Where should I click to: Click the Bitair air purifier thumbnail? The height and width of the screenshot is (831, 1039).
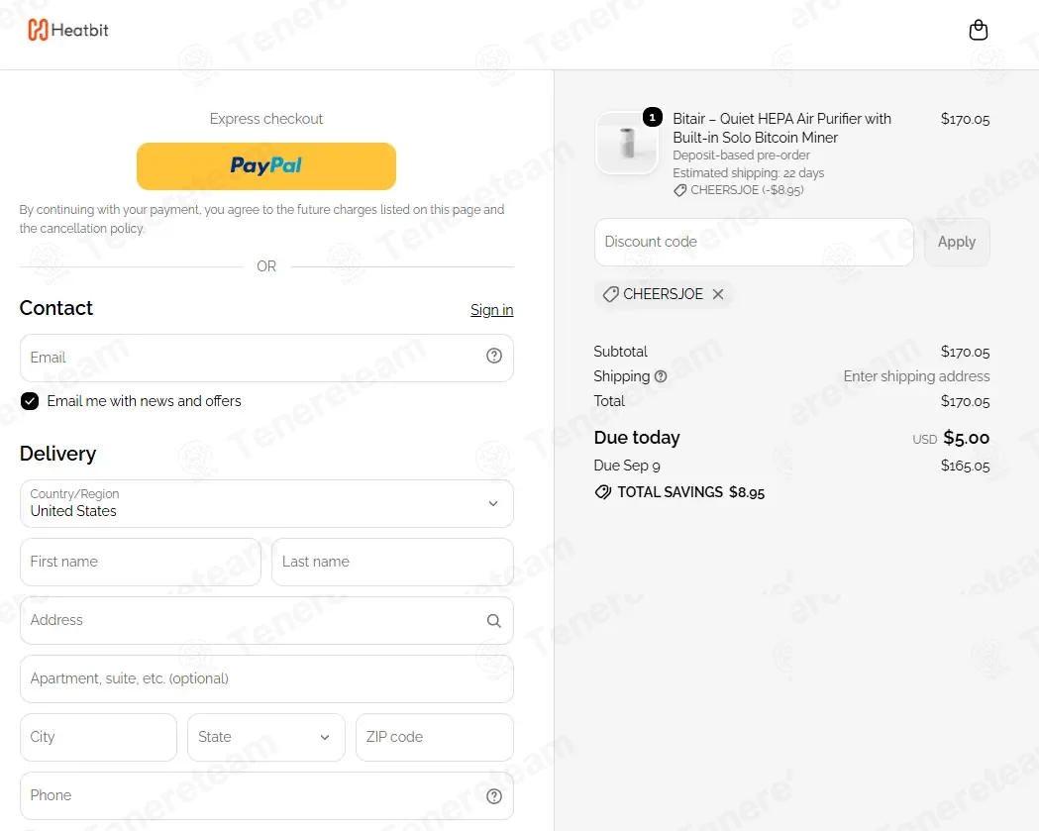[627, 143]
